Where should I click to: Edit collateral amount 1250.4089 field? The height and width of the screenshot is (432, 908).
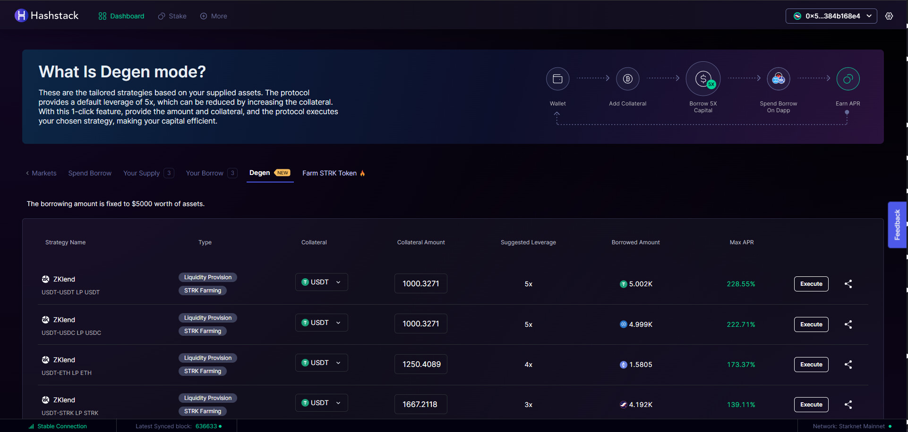pyautogui.click(x=421, y=364)
